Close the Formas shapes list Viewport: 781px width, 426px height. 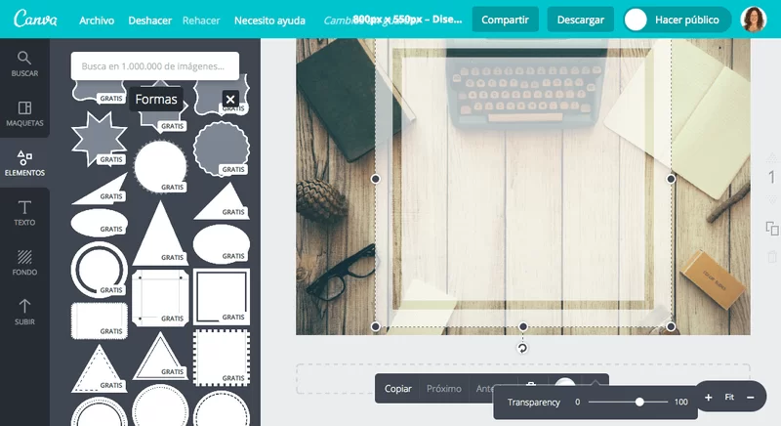pos(230,99)
